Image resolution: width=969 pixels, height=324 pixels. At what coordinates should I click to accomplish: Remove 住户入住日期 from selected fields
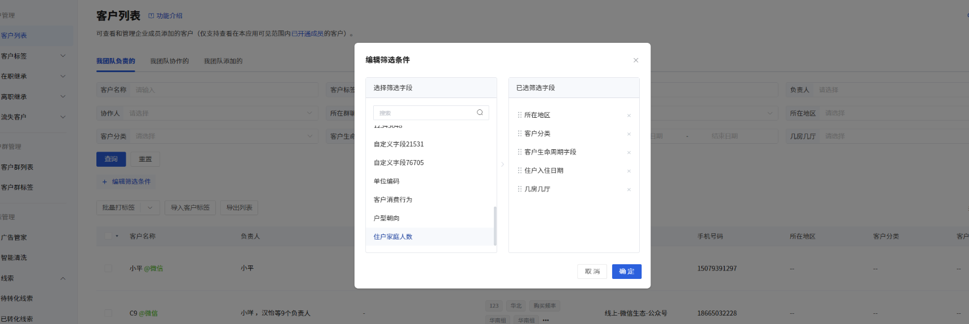pyautogui.click(x=629, y=171)
